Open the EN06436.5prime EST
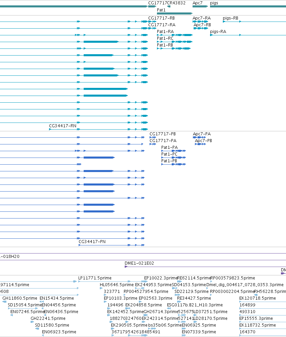The height and width of the screenshot is (337, 286). (x=61, y=312)
